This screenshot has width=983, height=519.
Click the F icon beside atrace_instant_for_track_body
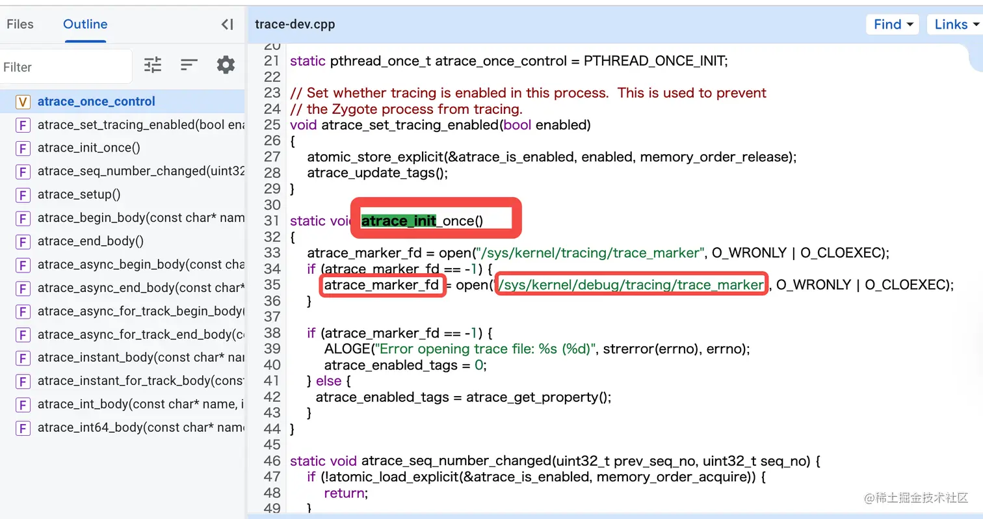coord(23,381)
